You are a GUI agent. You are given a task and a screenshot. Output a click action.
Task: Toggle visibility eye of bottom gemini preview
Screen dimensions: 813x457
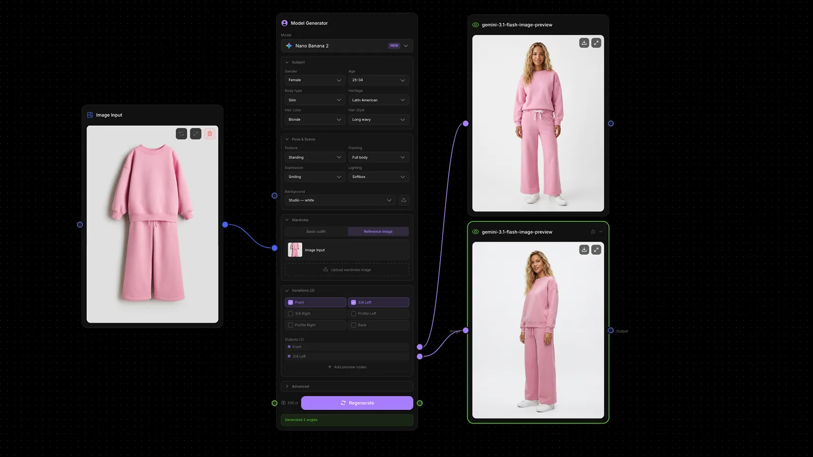[x=476, y=232]
